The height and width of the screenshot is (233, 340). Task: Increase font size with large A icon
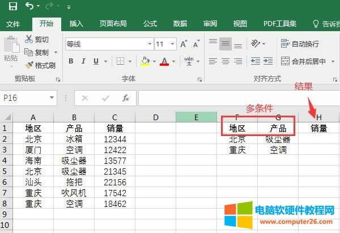[x=184, y=44]
